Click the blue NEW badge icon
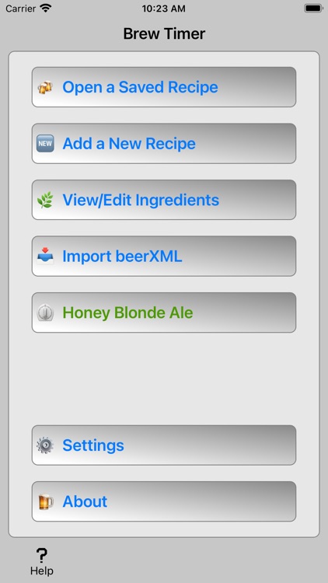 pyautogui.click(x=45, y=144)
